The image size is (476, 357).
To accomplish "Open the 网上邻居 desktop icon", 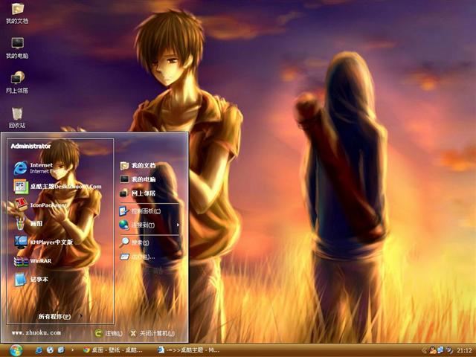I will [x=17, y=83].
